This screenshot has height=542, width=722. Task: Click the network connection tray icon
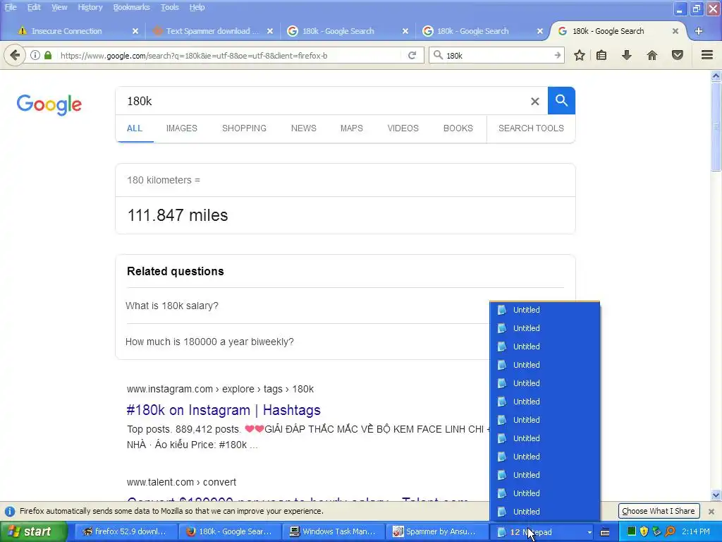click(656, 531)
